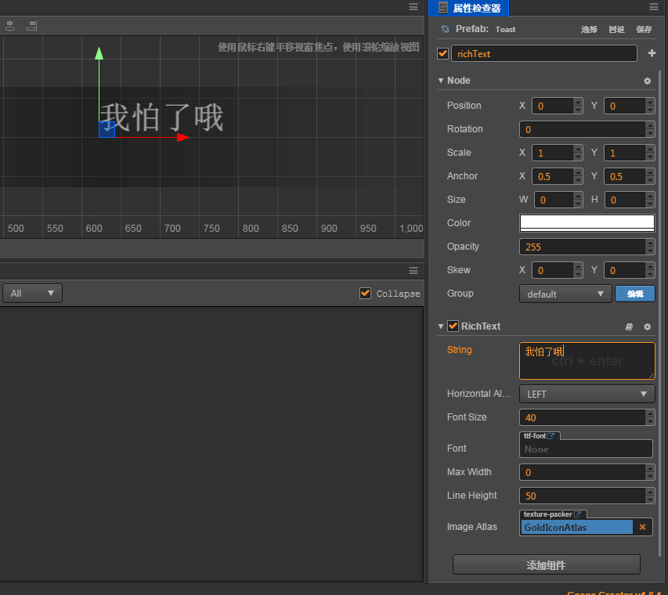The image size is (668, 595).
Task: Open the Color swatch picker
Action: [587, 223]
